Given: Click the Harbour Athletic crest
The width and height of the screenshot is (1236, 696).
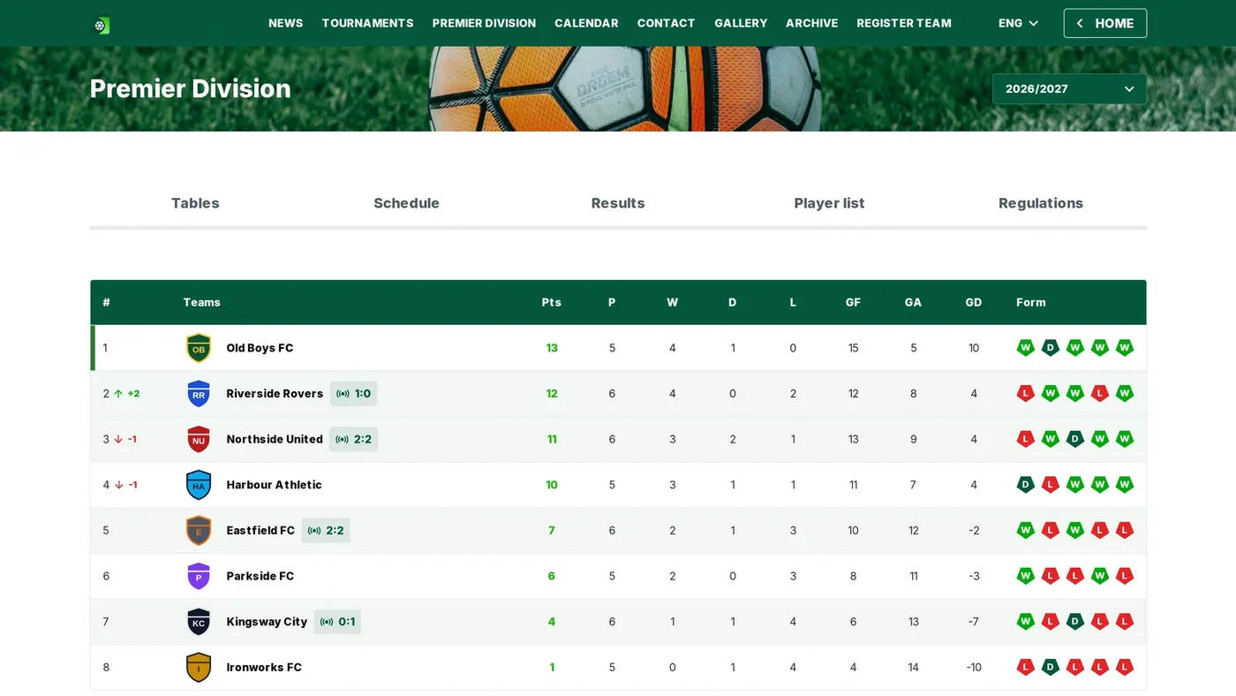Looking at the screenshot, I should (199, 485).
